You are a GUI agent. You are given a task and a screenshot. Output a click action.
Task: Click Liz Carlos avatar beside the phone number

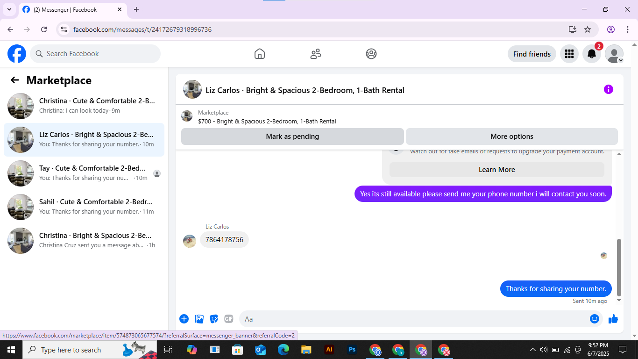[x=190, y=241]
